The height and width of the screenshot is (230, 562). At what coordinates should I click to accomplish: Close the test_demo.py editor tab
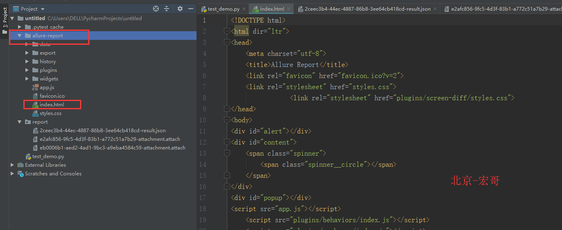(x=244, y=9)
